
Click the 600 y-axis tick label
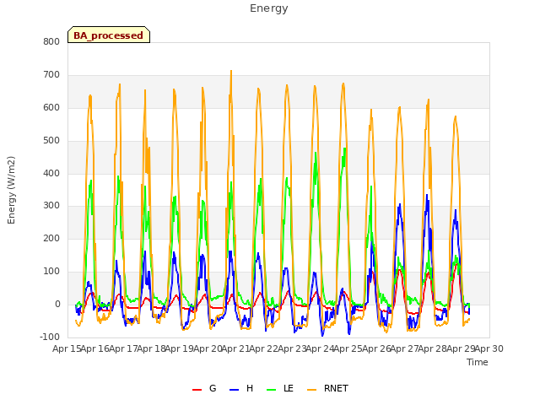click(51, 107)
